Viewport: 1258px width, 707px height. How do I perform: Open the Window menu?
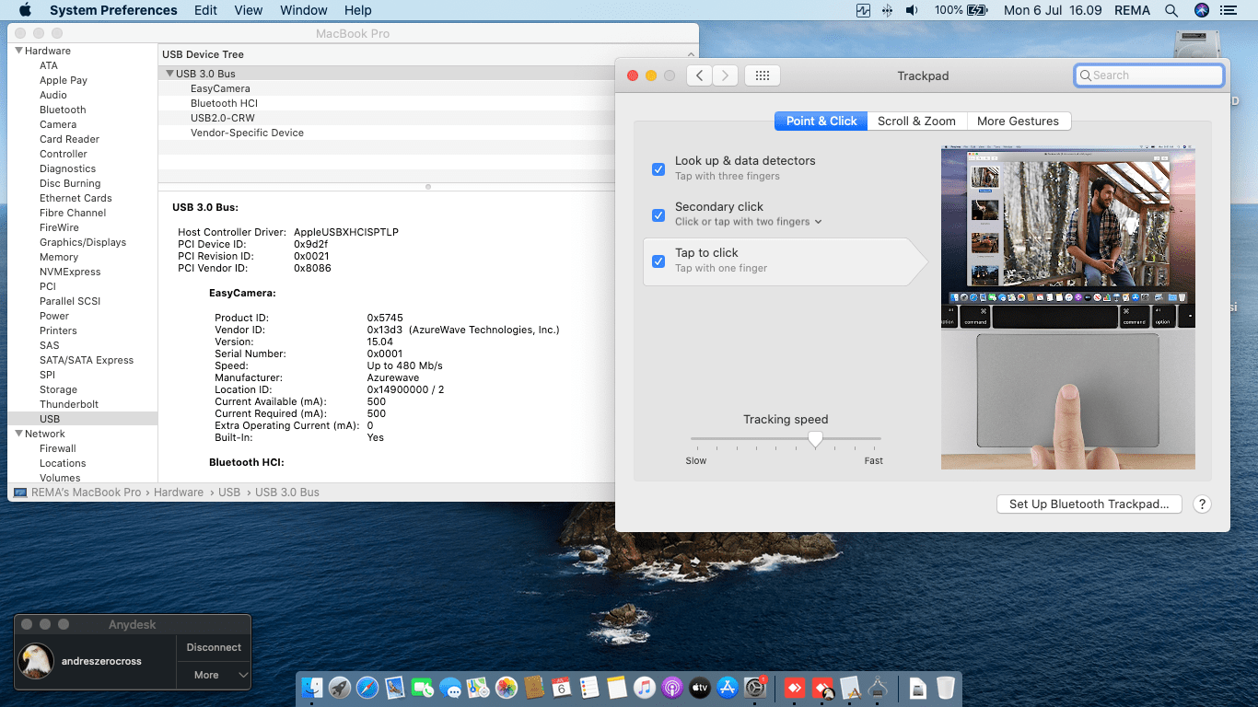click(x=304, y=10)
